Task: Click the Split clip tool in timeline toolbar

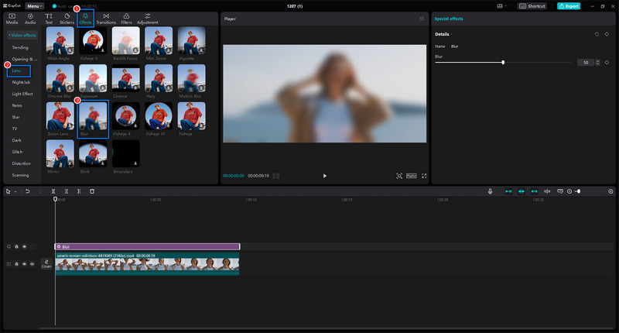Action: click(53, 191)
